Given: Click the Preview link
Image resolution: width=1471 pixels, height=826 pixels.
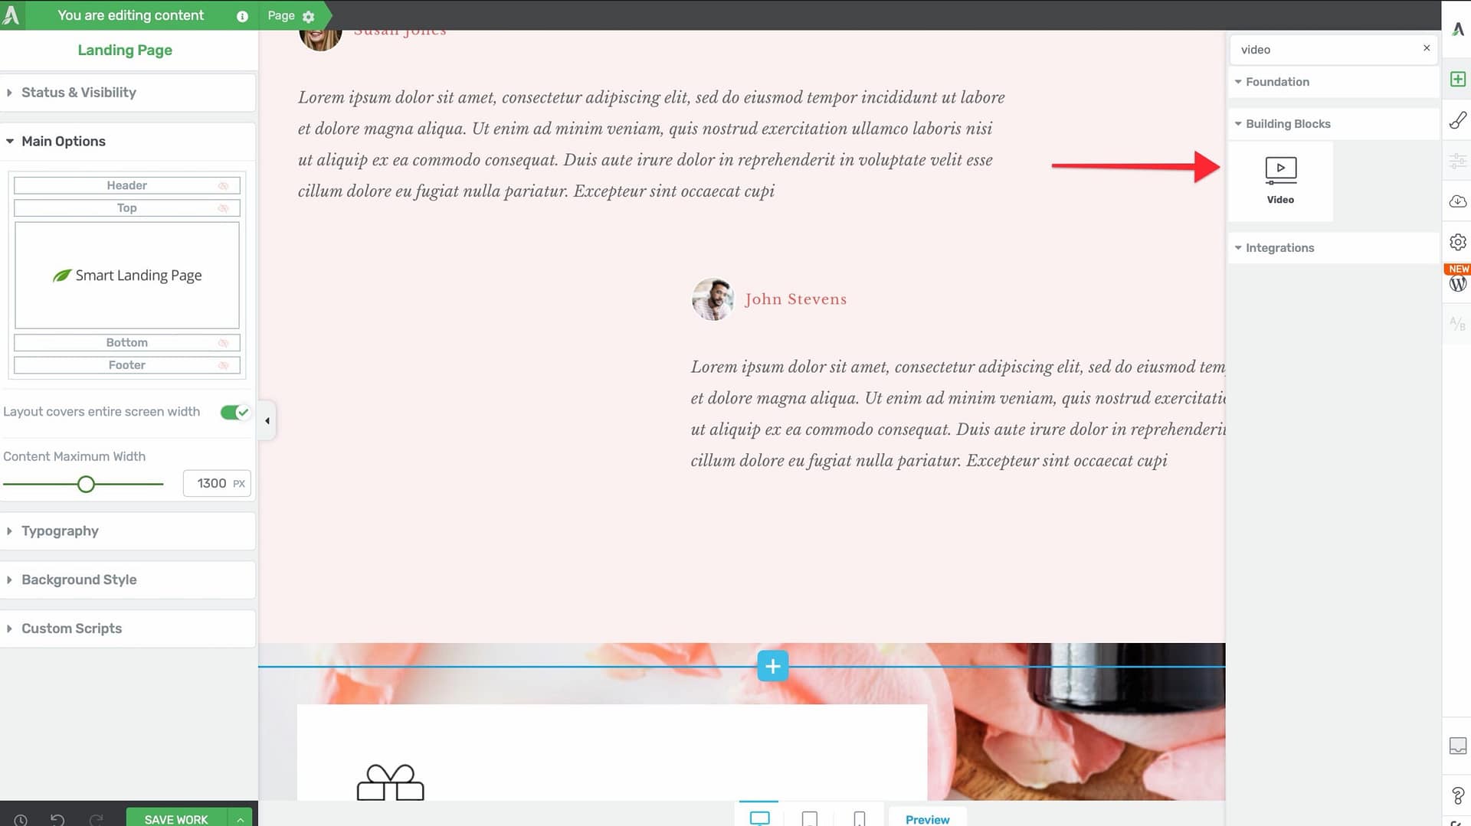Looking at the screenshot, I should [927, 819].
